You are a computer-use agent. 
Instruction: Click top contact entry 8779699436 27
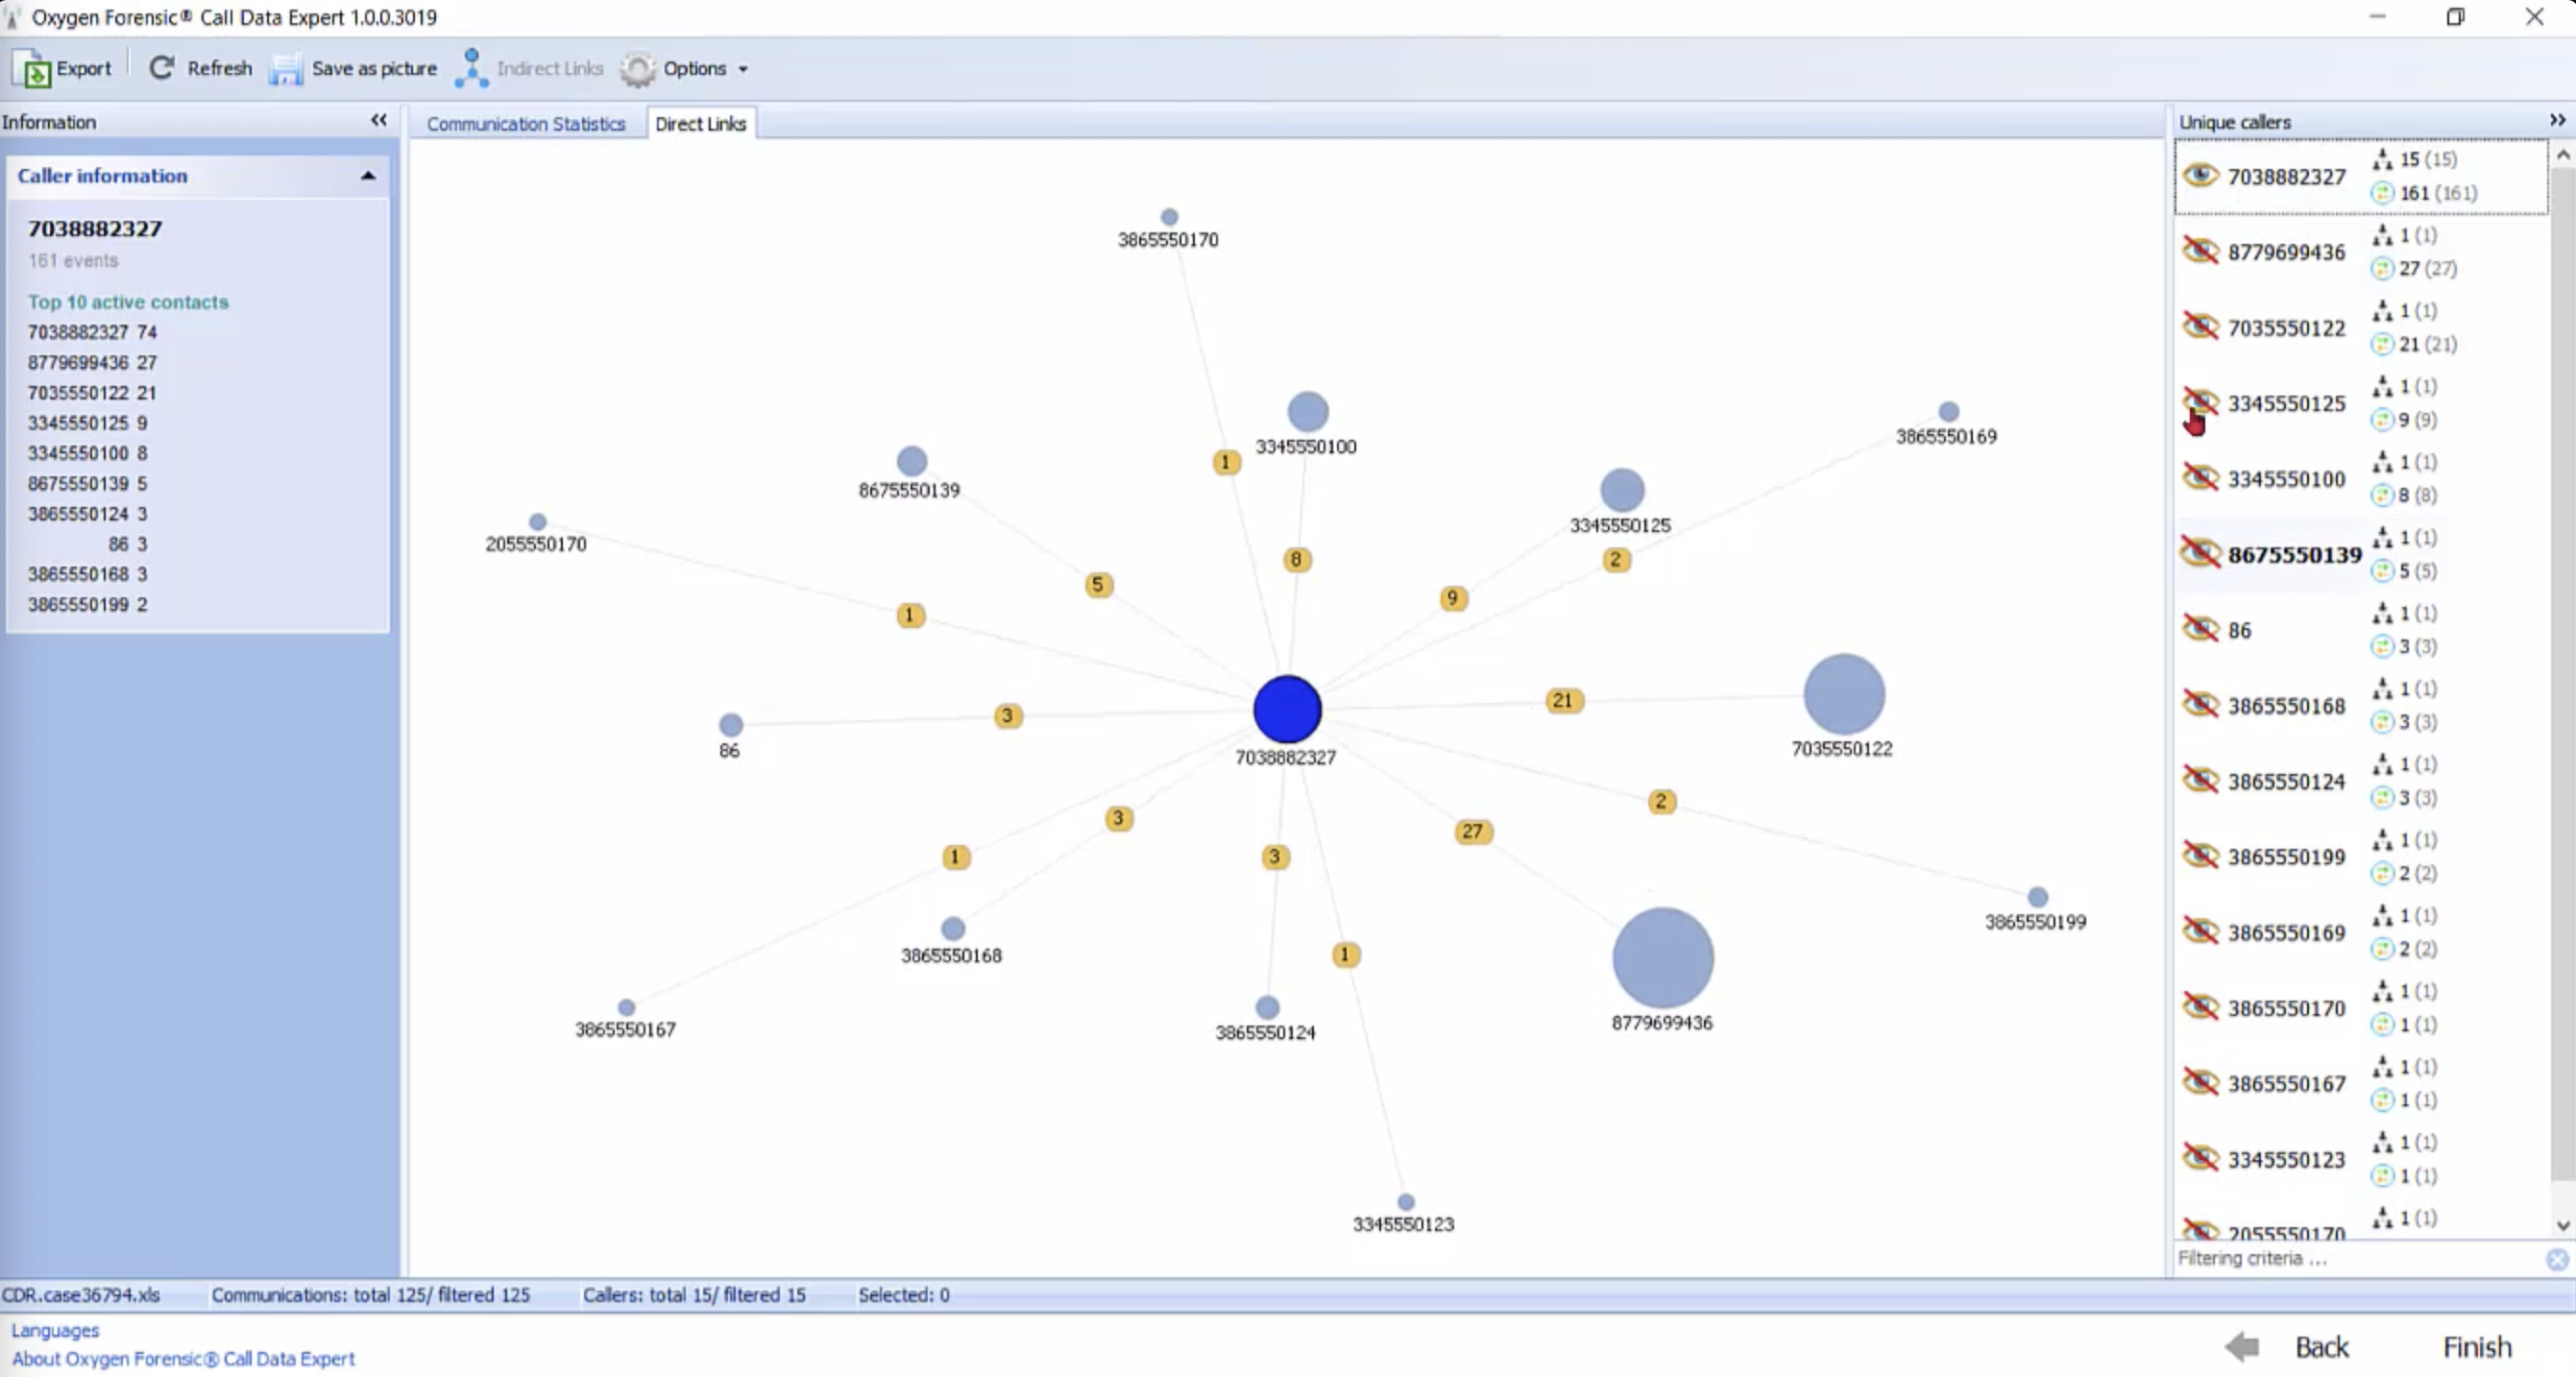click(x=92, y=362)
